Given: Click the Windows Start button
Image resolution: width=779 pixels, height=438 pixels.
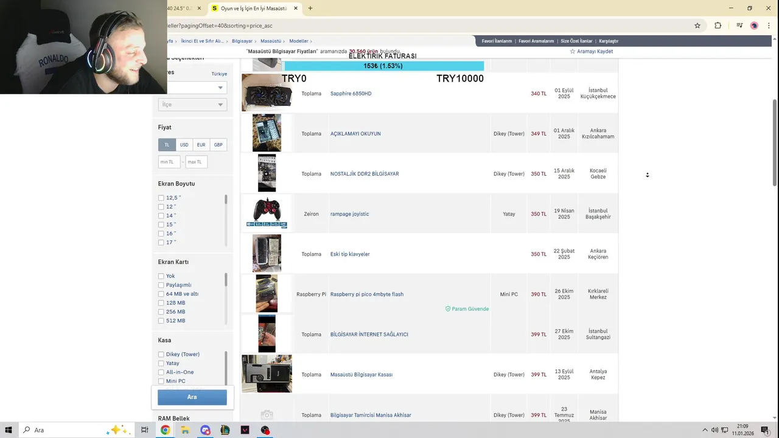Looking at the screenshot, I should click(x=9, y=430).
